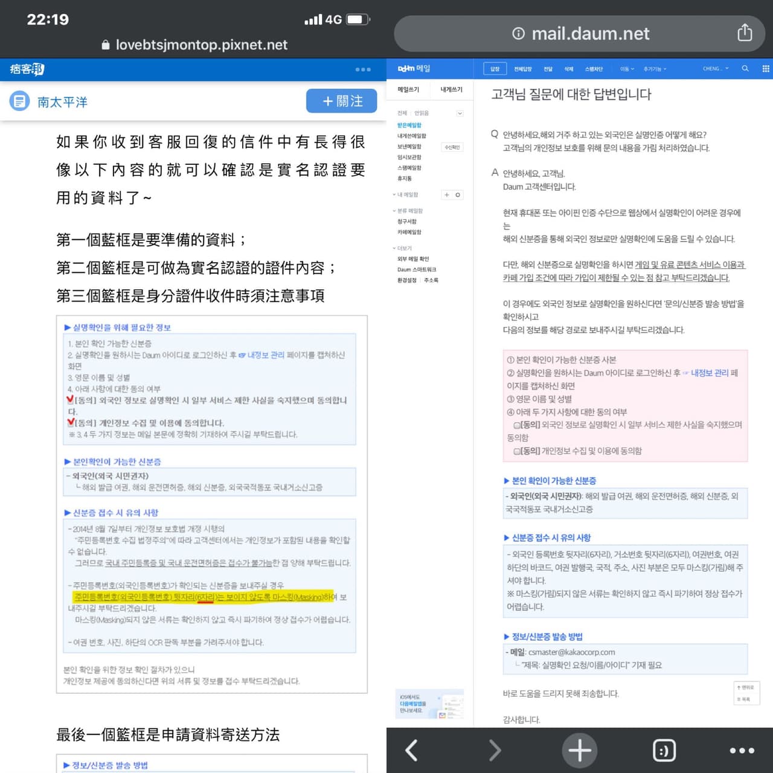Open the apps grid icon in Daum toolbar
Image resolution: width=773 pixels, height=773 pixels.
[766, 69]
